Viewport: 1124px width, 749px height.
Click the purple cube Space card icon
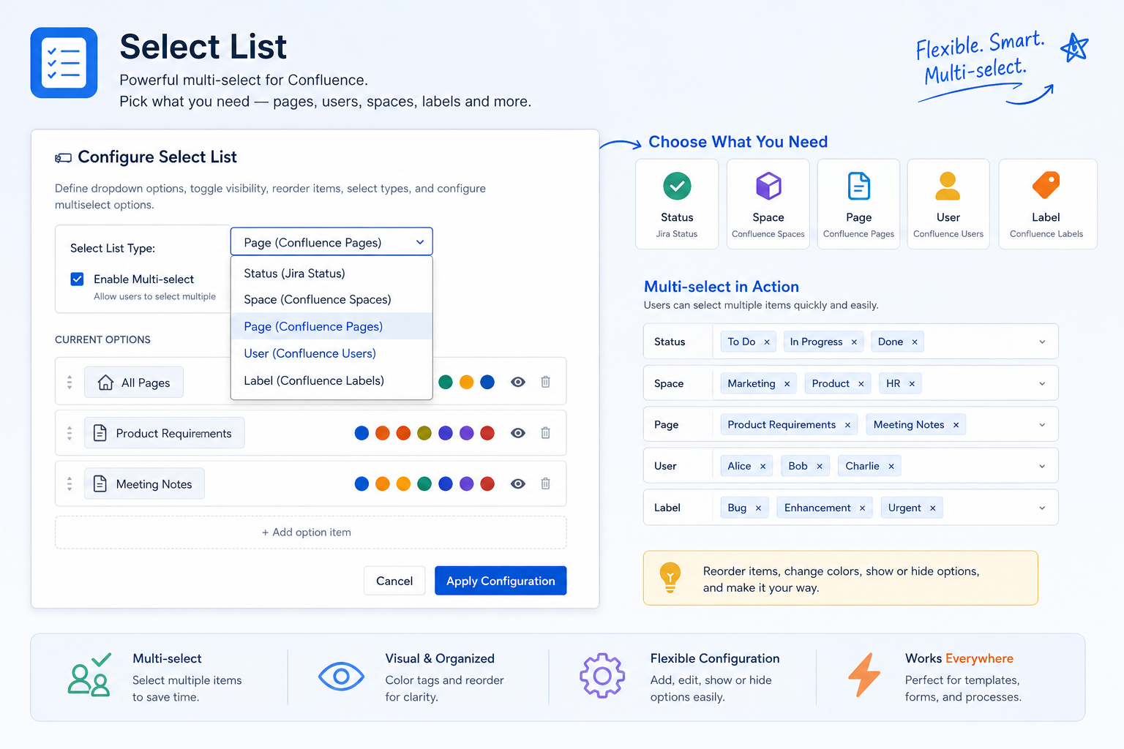click(768, 186)
